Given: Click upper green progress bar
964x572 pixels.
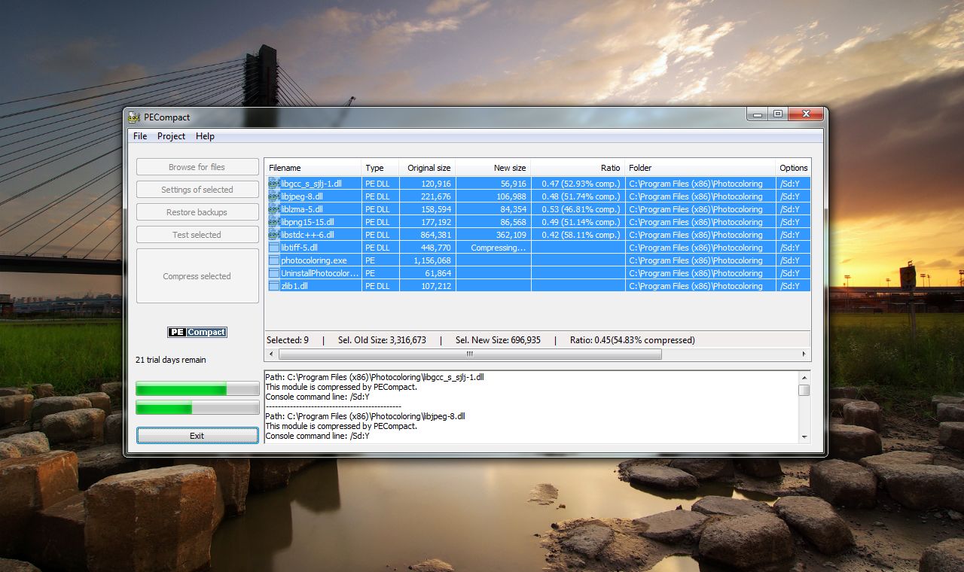Looking at the screenshot, I should [x=197, y=389].
